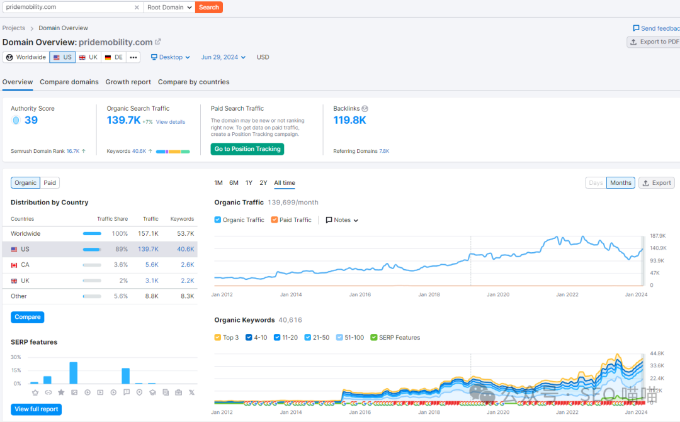Toggle the Paid Traffic checkbox

tap(275, 220)
